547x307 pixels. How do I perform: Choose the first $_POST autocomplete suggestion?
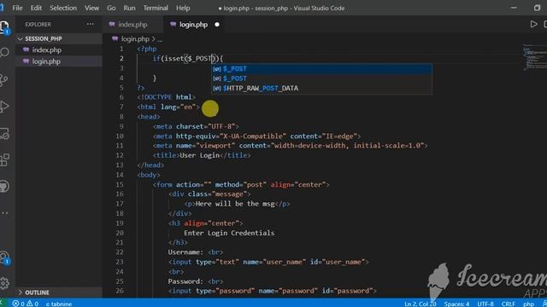(321, 69)
